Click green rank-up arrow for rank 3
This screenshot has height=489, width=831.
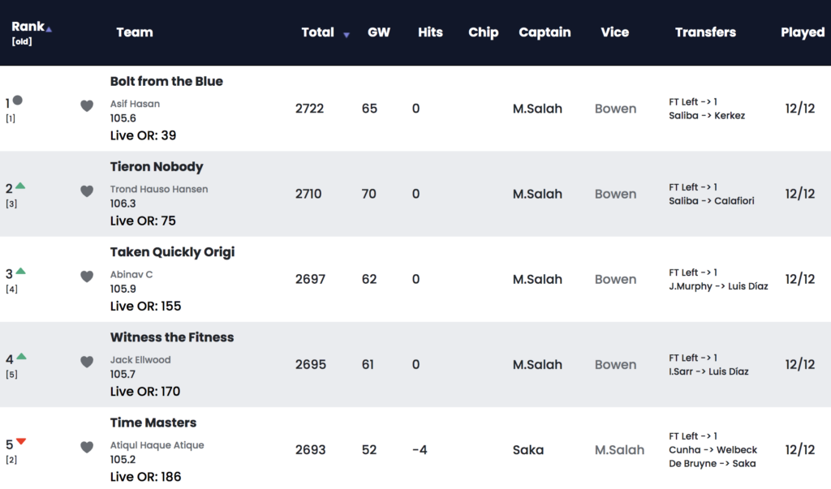click(x=20, y=271)
